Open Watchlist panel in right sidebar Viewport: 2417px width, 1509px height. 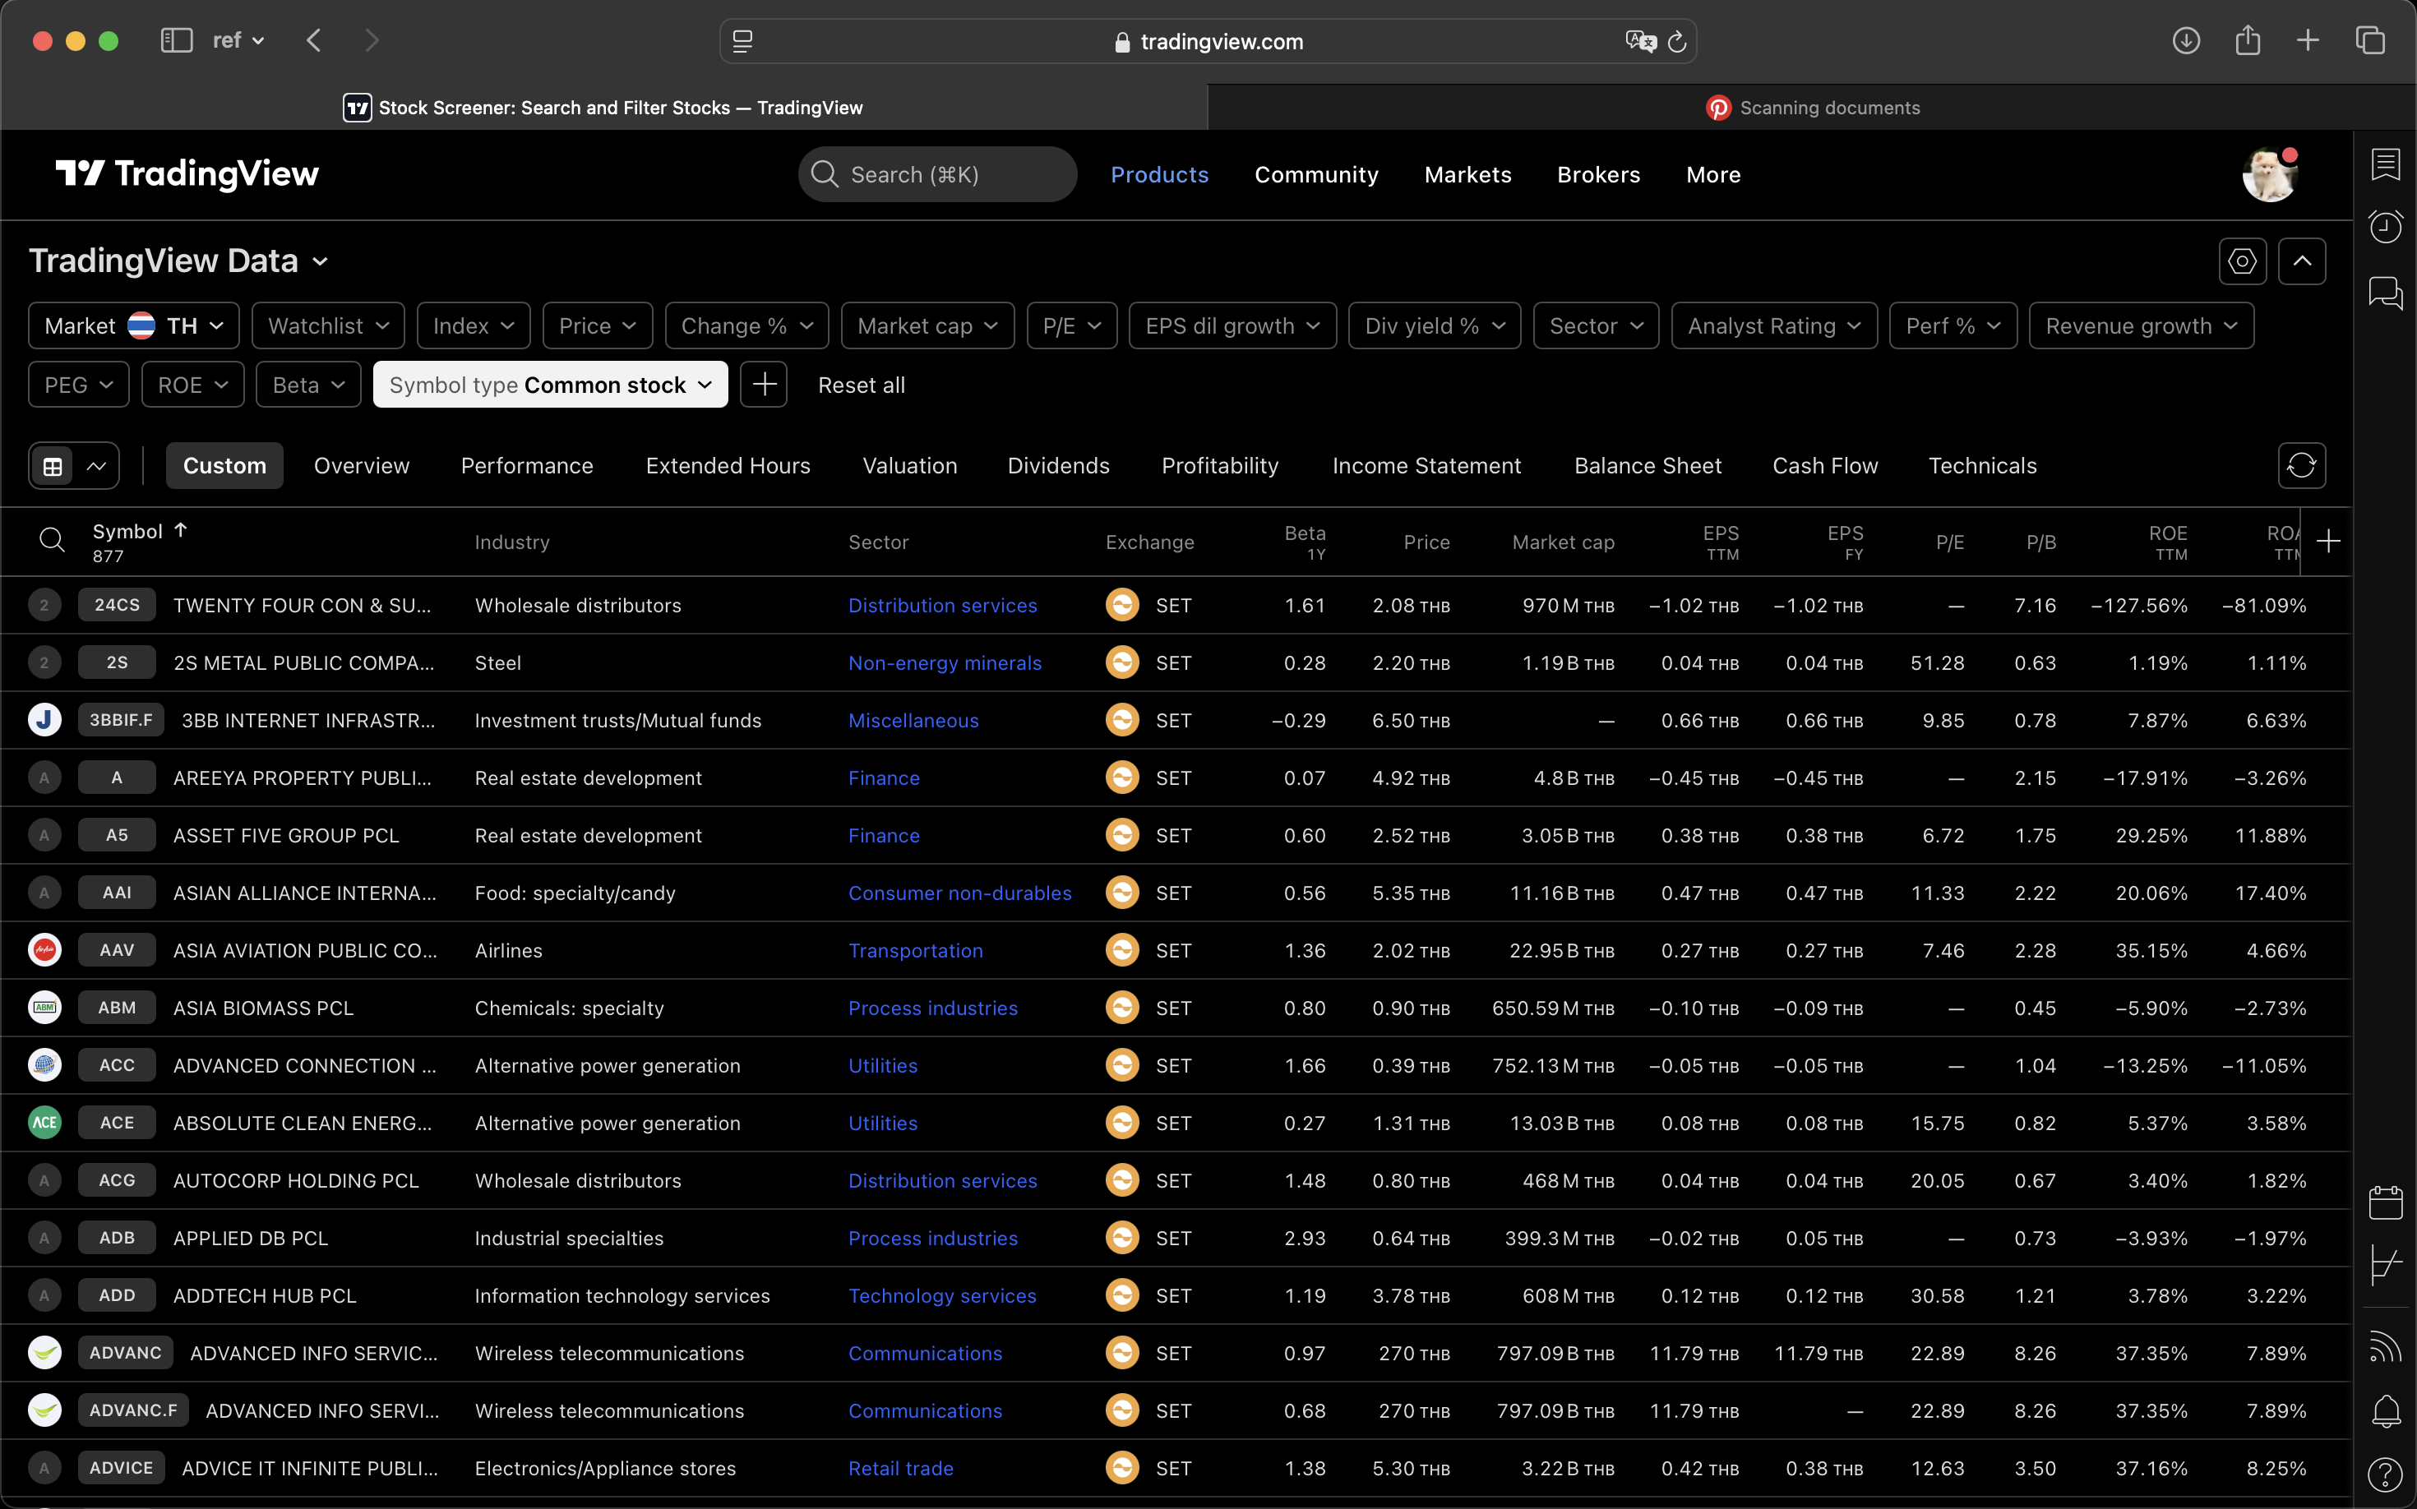(x=2386, y=164)
